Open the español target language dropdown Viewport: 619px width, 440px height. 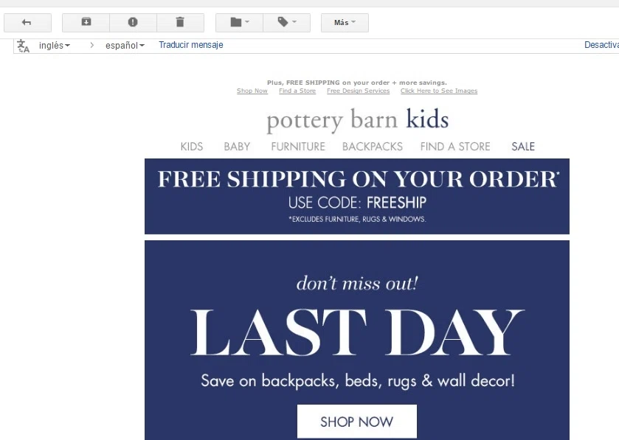point(125,46)
